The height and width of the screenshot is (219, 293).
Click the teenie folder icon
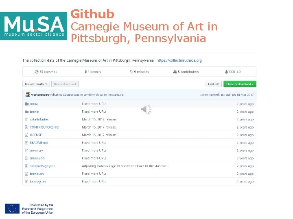pyautogui.click(x=27, y=112)
